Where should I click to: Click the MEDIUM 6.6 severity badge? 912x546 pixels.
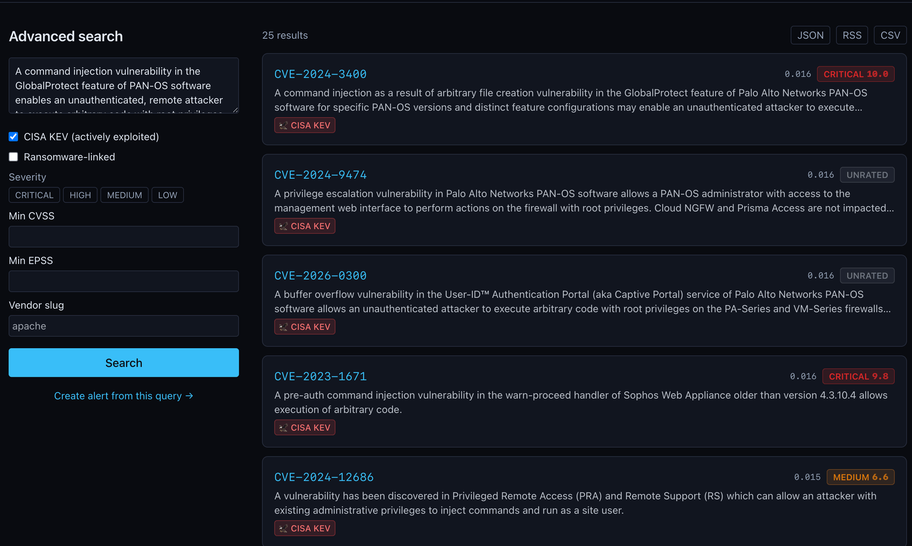pyautogui.click(x=861, y=478)
